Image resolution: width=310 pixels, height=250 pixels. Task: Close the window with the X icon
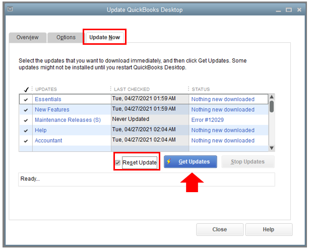[x=299, y=10]
